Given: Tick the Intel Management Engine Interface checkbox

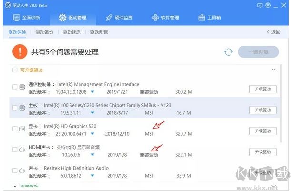Looking at the screenshot, I should (14, 87).
